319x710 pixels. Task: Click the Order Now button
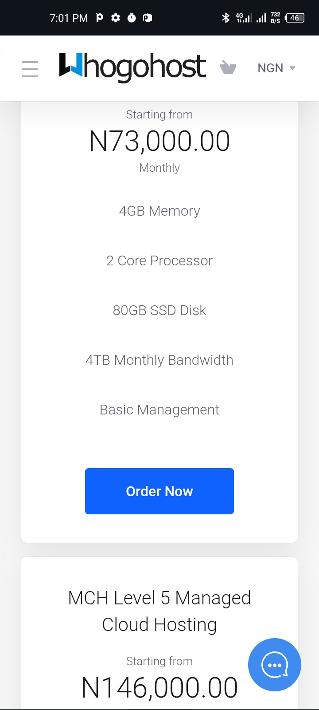159,491
